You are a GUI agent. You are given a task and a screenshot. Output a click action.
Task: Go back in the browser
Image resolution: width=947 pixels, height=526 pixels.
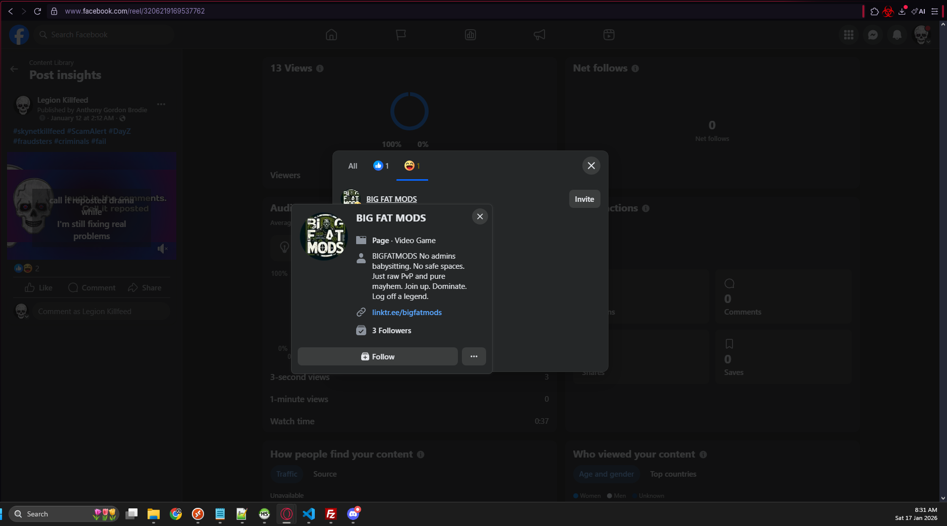11,11
